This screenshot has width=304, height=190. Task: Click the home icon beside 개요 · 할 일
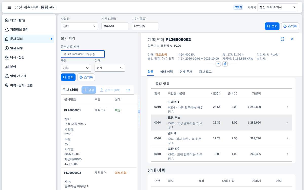(7, 20)
